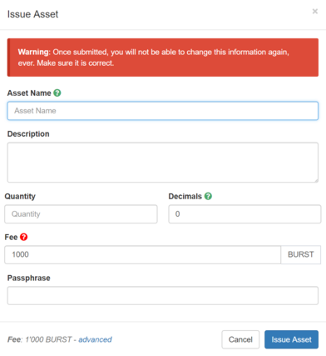Image resolution: width=326 pixels, height=356 pixels.
Task: Click the Passphrase field label
Action: (x=29, y=278)
